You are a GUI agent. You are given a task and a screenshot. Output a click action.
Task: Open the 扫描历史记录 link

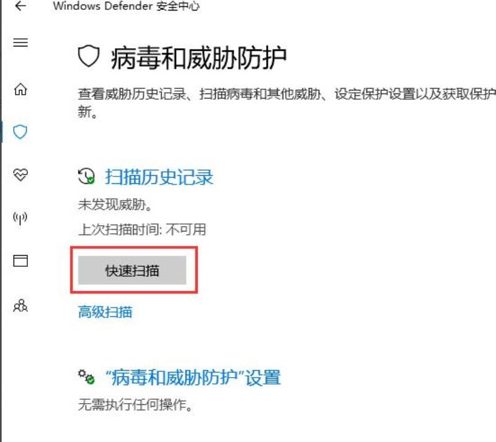click(x=159, y=177)
